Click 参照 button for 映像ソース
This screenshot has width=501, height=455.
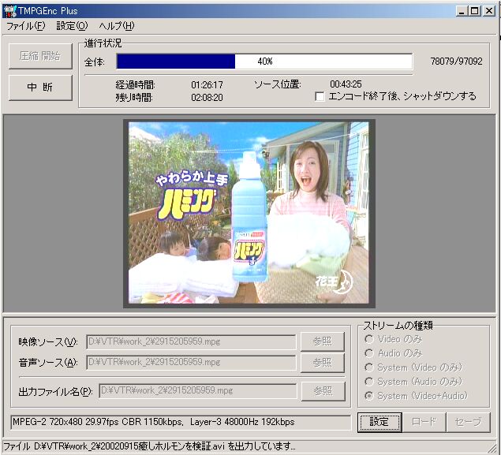coord(323,341)
